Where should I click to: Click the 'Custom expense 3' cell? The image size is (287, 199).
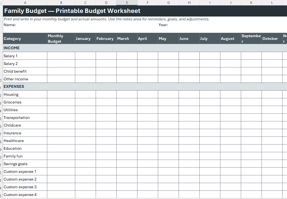pyautogui.click(x=25, y=187)
